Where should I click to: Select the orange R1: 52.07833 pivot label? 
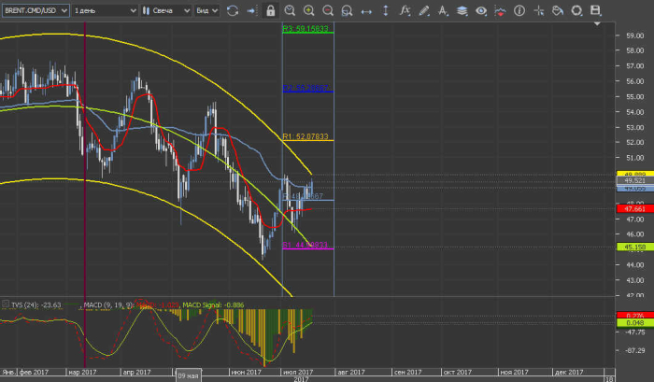point(306,136)
